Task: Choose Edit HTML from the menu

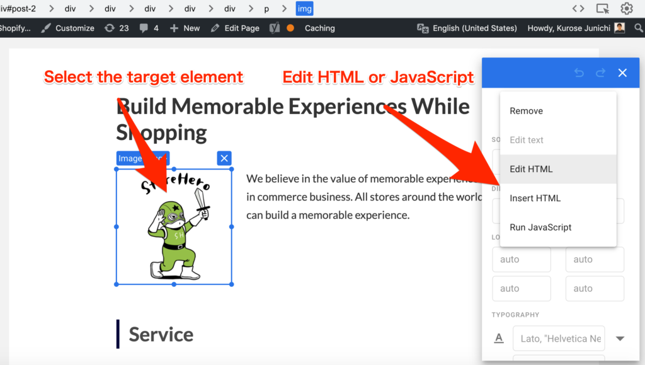Action: [558, 169]
